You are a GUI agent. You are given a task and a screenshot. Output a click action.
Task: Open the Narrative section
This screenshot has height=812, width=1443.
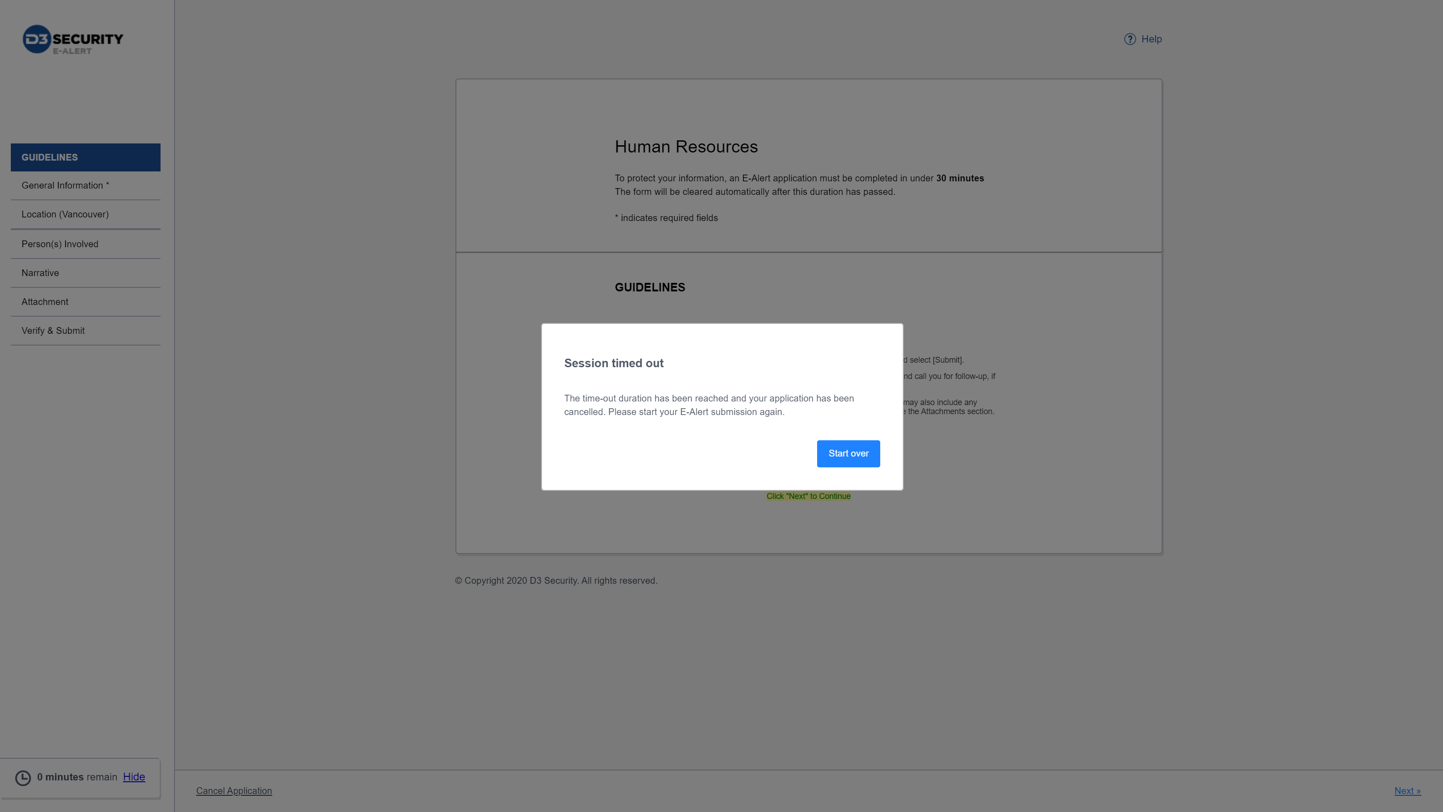tap(40, 273)
